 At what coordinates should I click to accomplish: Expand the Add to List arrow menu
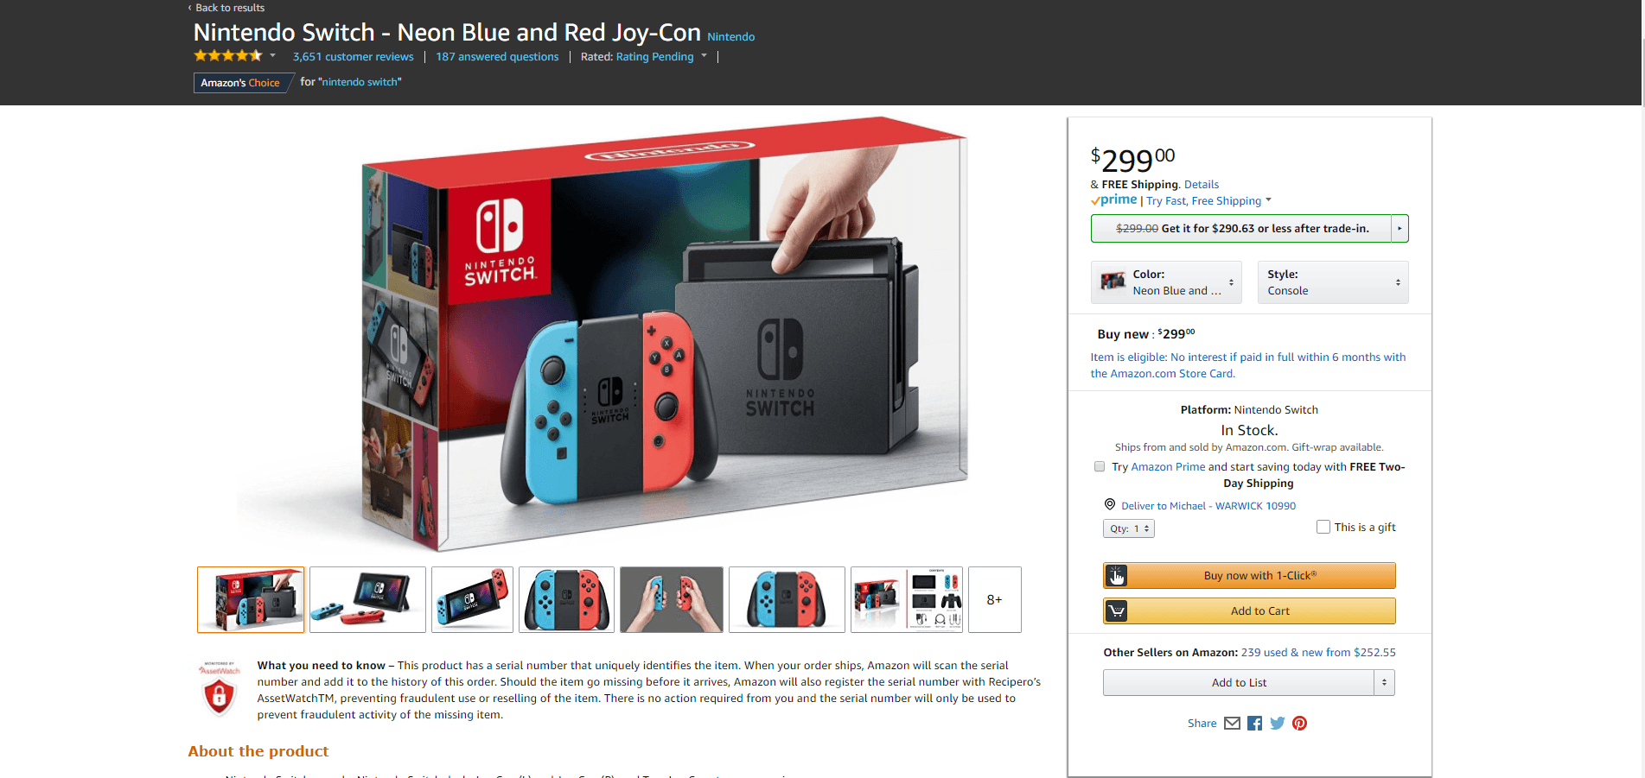point(1384,683)
